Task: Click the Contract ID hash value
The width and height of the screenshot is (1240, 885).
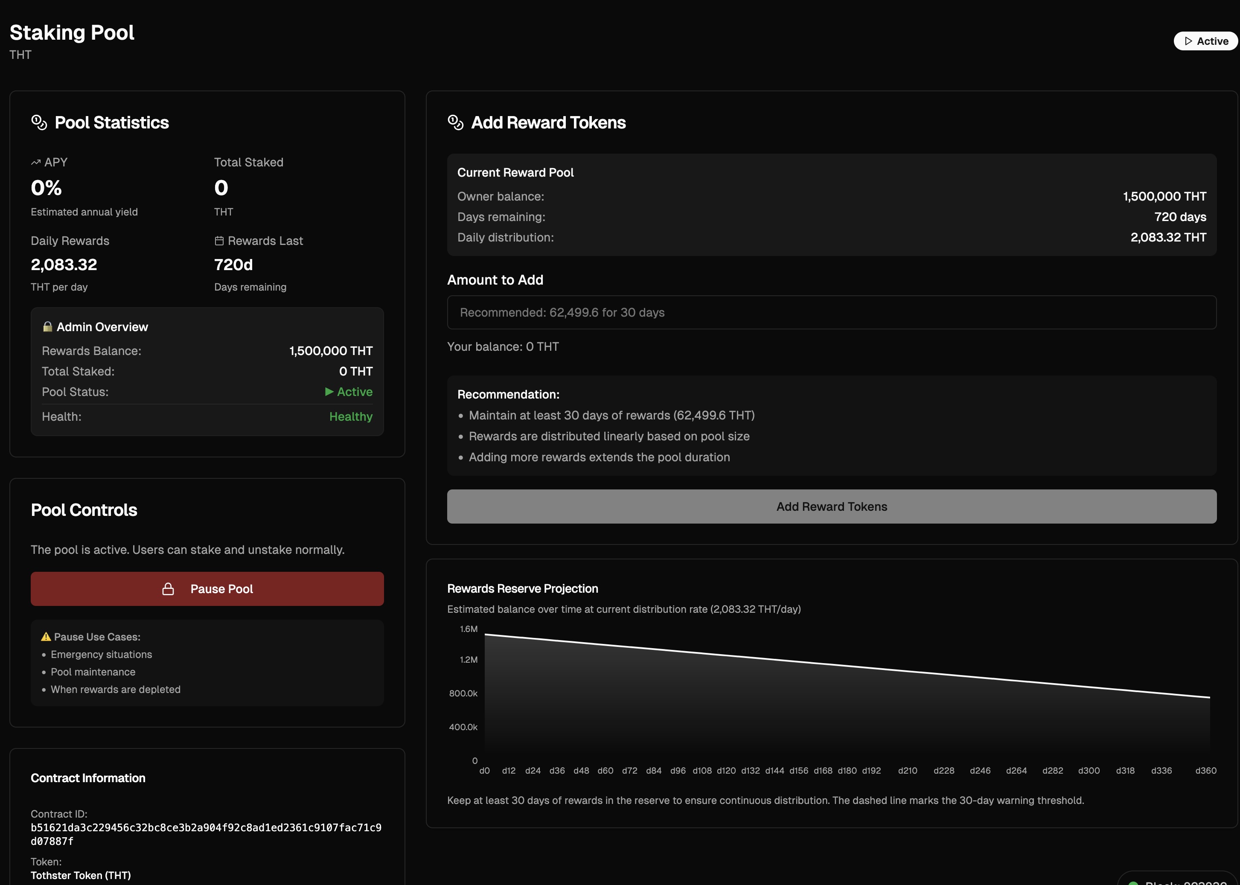Action: 206,834
